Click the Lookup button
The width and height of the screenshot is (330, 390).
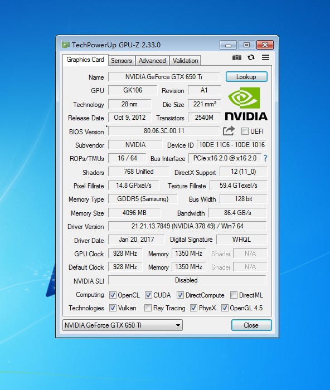point(246,77)
